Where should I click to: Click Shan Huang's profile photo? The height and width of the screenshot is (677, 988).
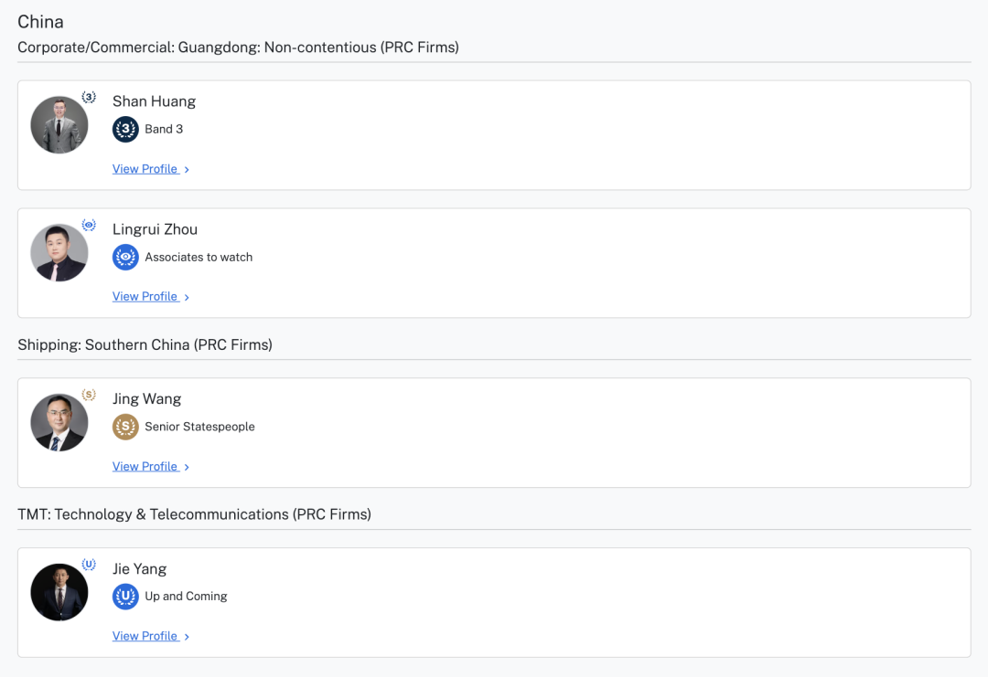click(x=59, y=125)
